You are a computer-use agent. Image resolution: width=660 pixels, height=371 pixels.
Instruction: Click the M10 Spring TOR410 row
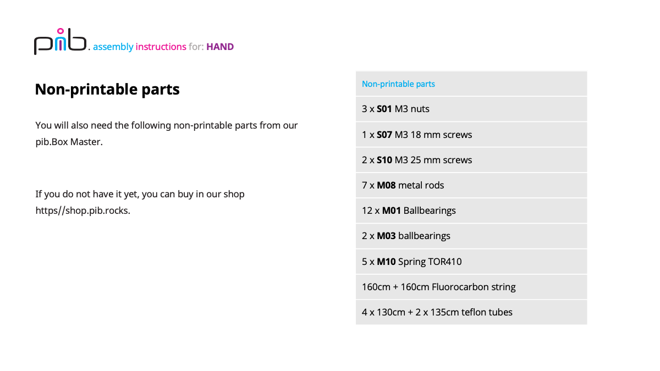tap(471, 262)
